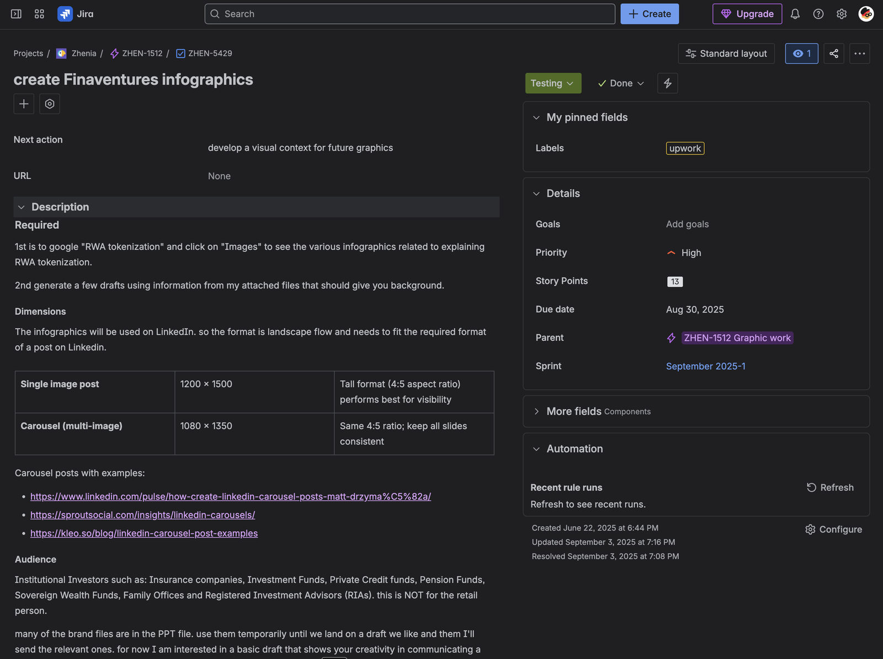Image resolution: width=883 pixels, height=659 pixels.
Task: Open ZHEN-1512 breadcrumb link
Action: 142,53
